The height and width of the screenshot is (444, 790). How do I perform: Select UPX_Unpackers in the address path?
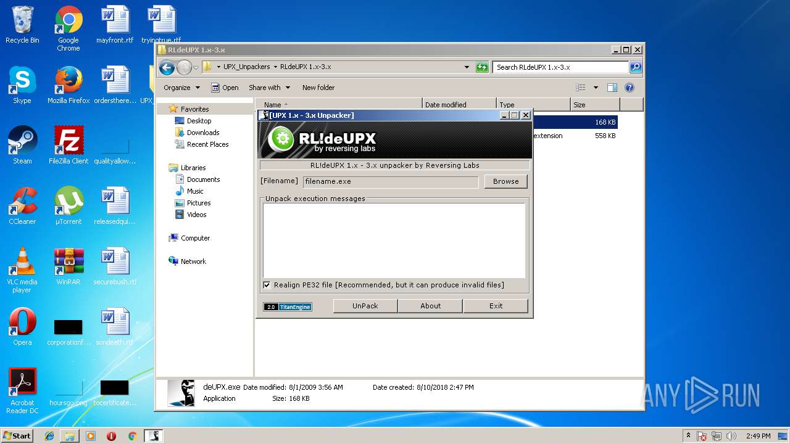246,67
